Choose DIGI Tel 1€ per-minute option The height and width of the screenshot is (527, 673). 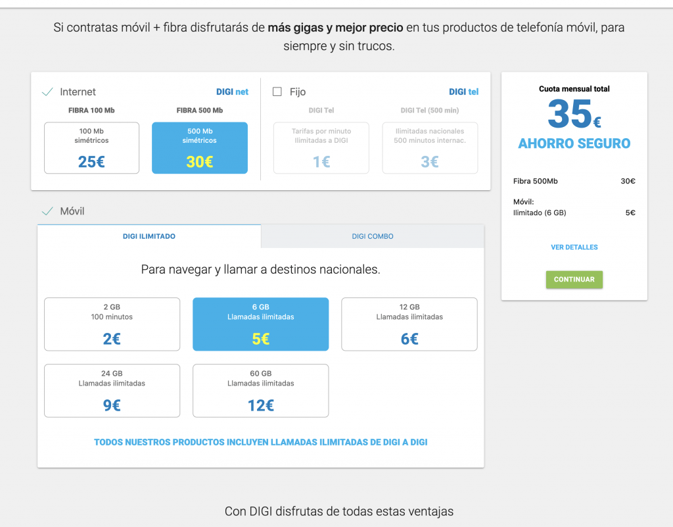321,148
